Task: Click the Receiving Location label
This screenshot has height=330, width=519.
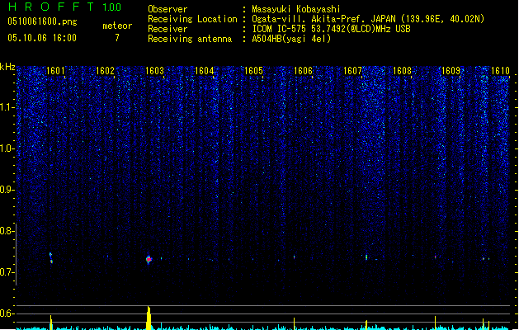Action: pyautogui.click(x=192, y=19)
